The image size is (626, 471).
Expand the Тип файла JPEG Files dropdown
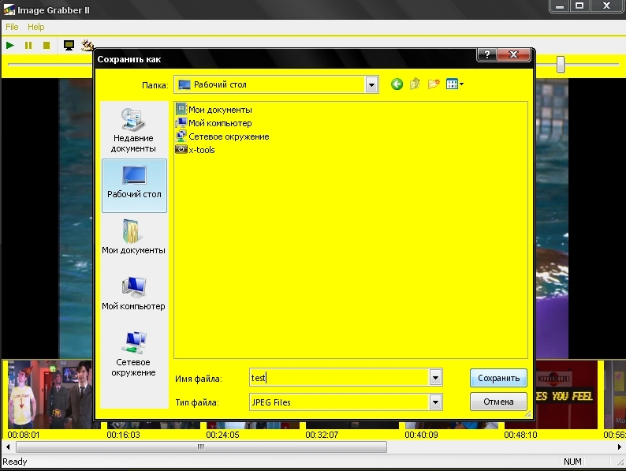435,402
